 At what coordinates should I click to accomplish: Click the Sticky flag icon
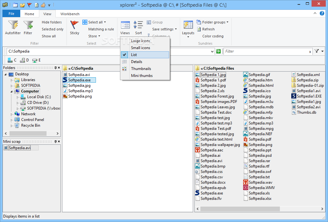coord(74,25)
